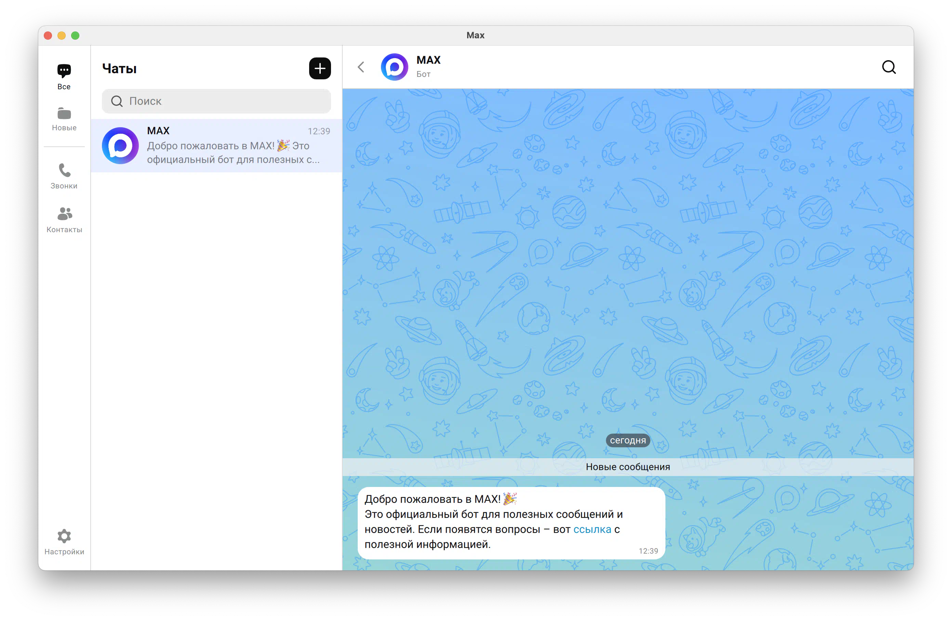The width and height of the screenshot is (952, 621).
Task: Click the сегодня date badge
Action: [x=627, y=440]
